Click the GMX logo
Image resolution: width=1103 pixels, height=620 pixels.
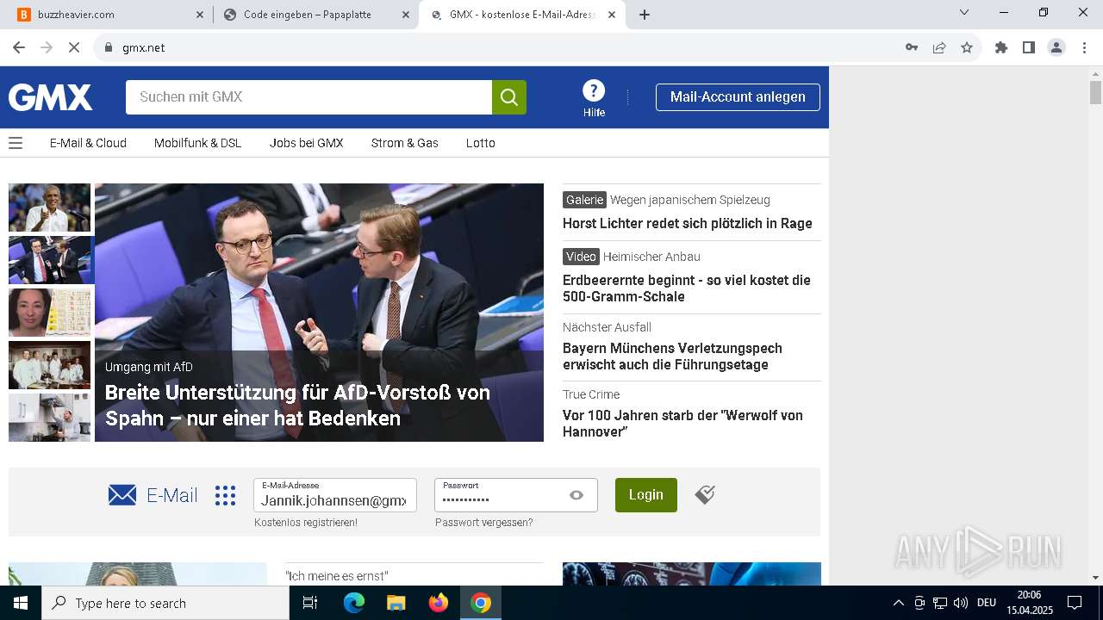tap(50, 97)
